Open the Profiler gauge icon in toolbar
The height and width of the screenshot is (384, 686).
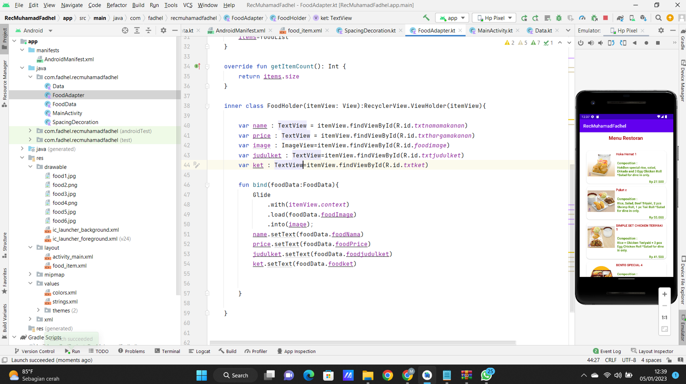pos(582,18)
